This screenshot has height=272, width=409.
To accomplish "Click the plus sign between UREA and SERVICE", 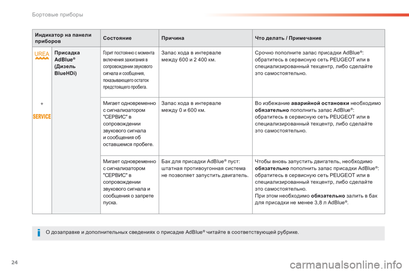I will (x=42, y=104).
